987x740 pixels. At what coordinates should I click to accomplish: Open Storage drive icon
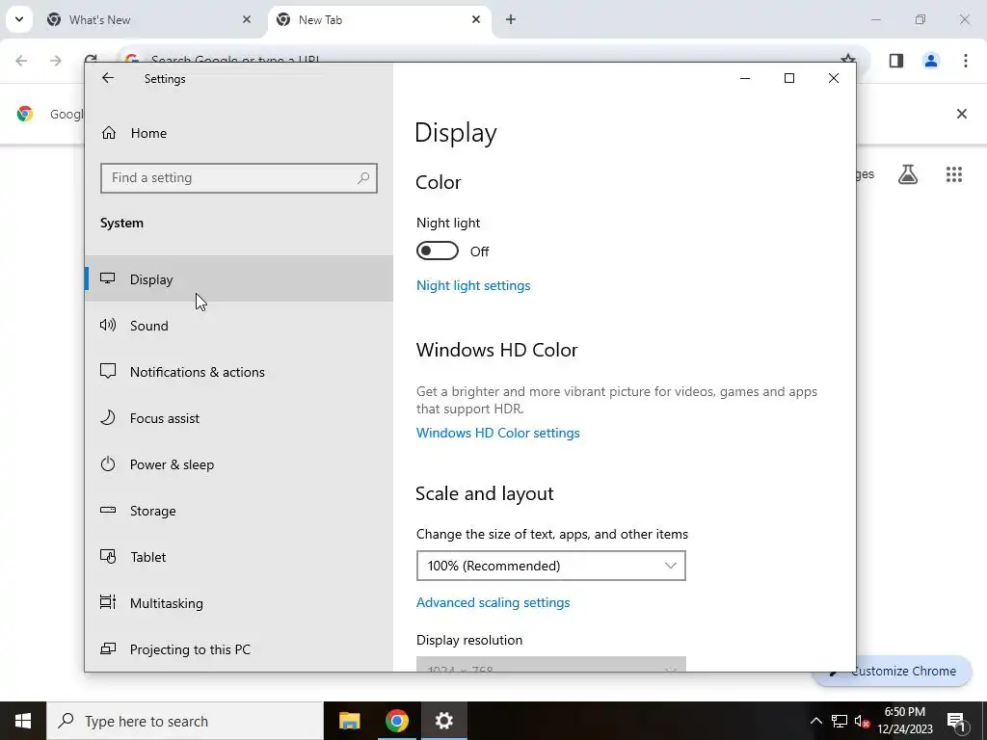tap(108, 511)
